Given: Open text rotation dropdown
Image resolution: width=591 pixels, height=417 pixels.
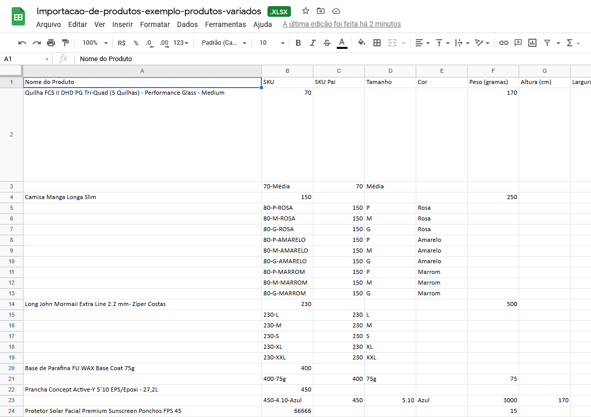Looking at the screenshot, I should click(482, 43).
